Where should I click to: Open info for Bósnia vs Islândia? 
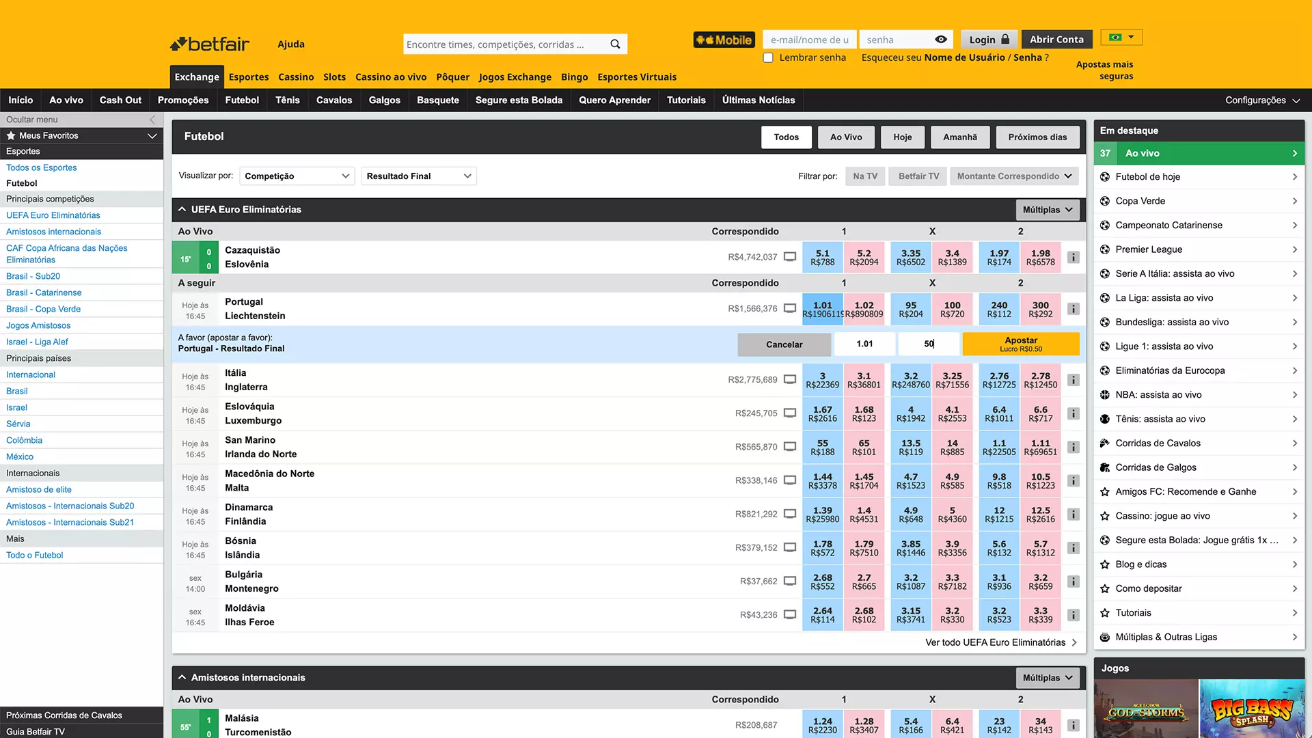click(x=1074, y=548)
